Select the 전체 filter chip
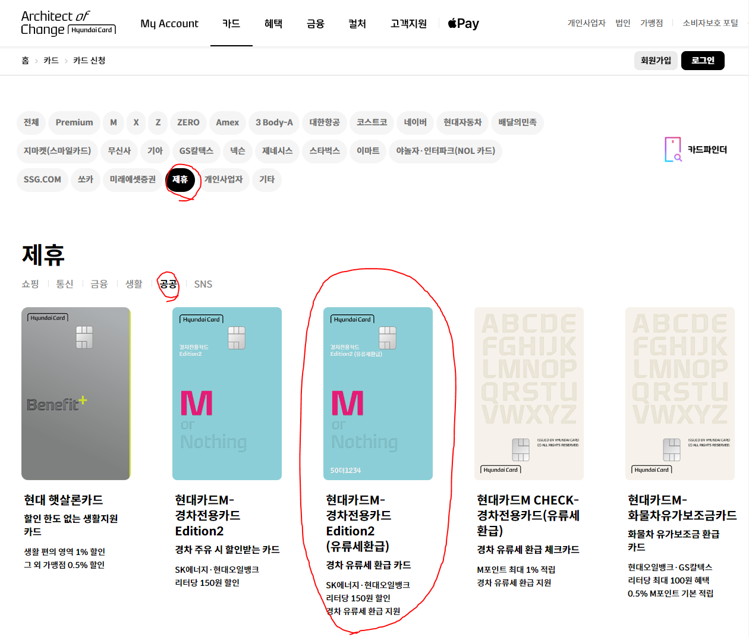This screenshot has height=637, width=749. tap(31, 122)
